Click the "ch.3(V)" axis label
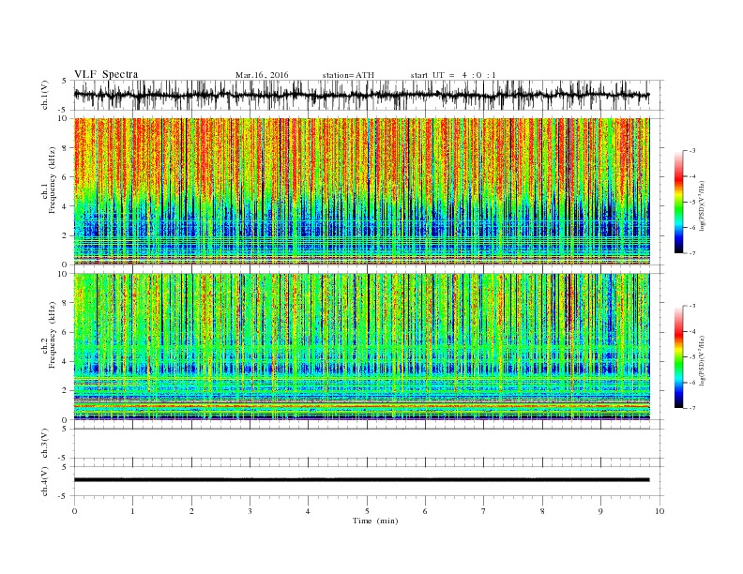Image resolution: width=743 pixels, height=574 pixels. click(45, 444)
